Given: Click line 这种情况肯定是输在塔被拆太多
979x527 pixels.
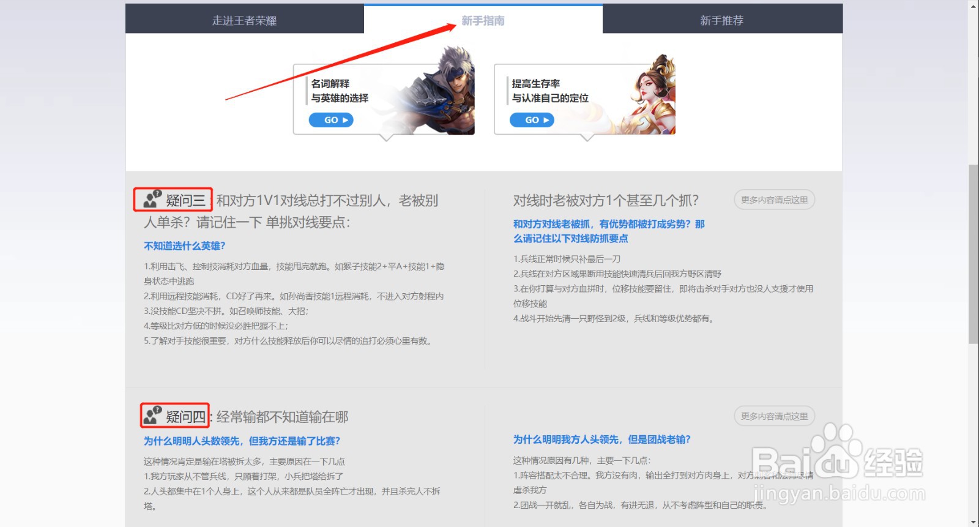Looking at the screenshot, I should [244, 462].
